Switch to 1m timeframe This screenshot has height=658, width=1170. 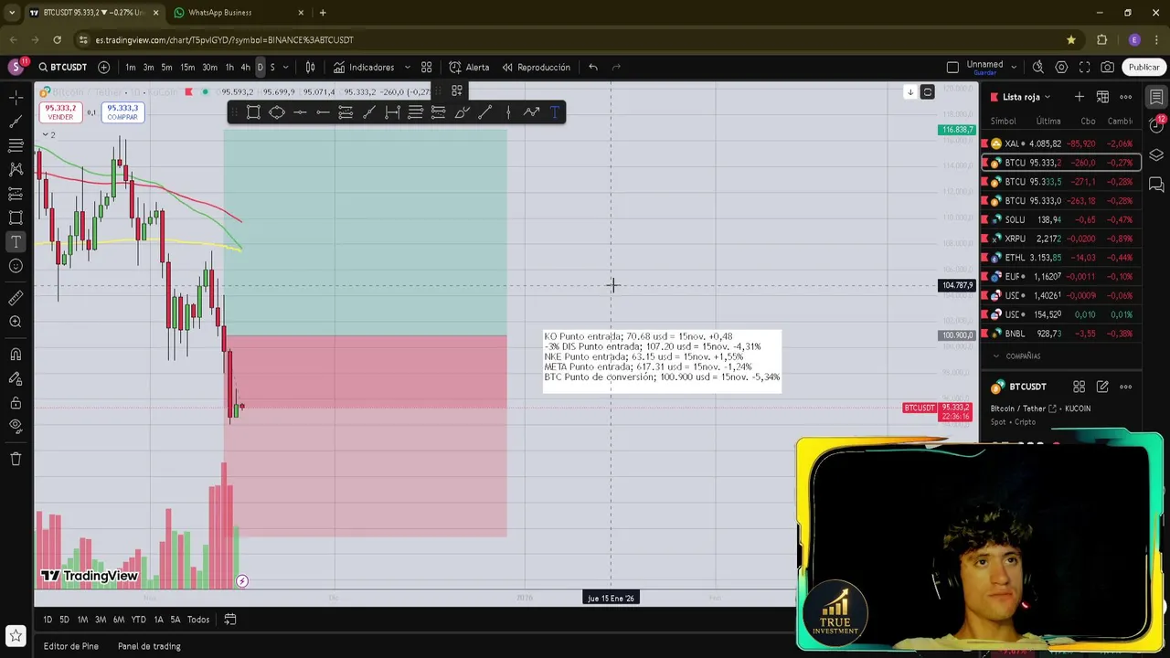click(131, 67)
